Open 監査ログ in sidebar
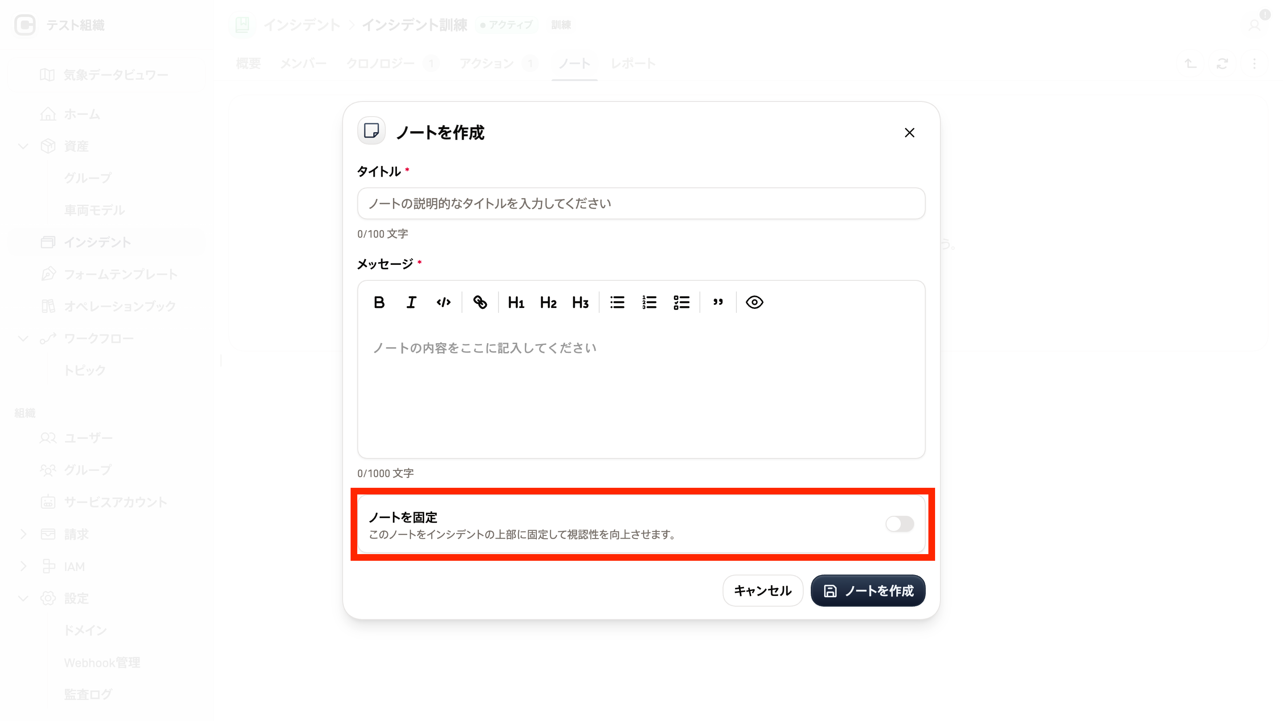This screenshot has width=1283, height=721. tap(88, 695)
